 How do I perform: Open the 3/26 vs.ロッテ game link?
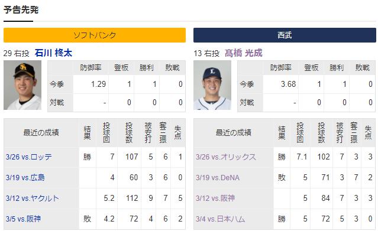[x=28, y=157]
